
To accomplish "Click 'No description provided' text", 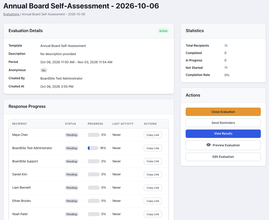I will tap(58, 54).
